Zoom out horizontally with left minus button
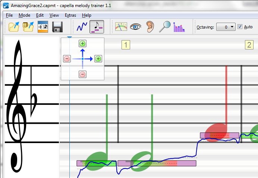This screenshot has height=178, width=258. [x=67, y=59]
